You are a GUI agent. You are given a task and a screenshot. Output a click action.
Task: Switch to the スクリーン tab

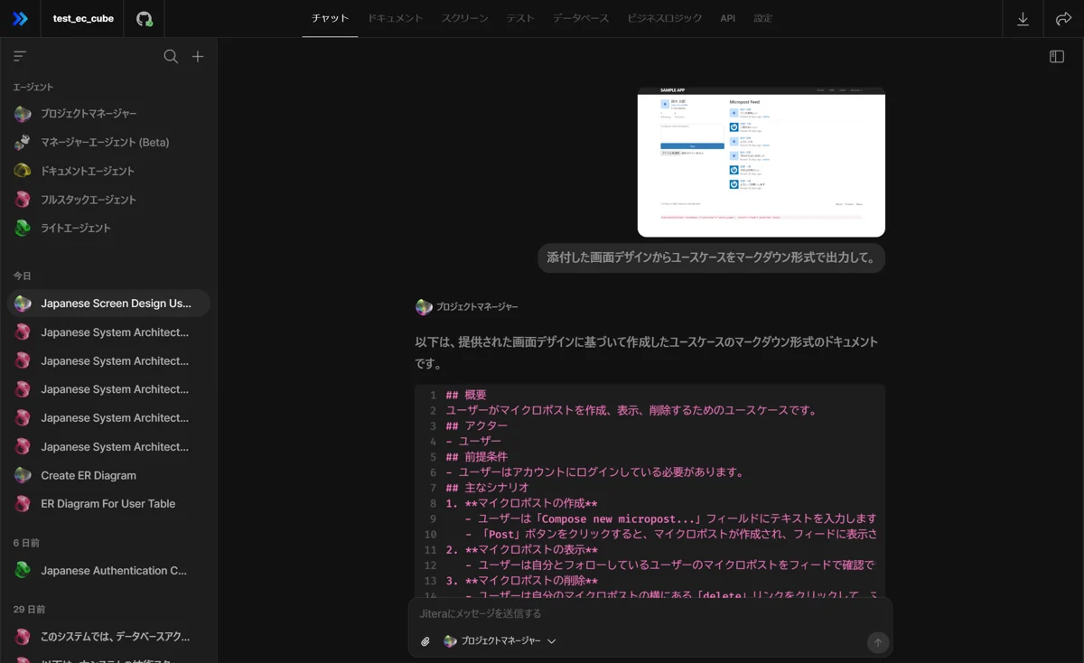click(x=464, y=18)
